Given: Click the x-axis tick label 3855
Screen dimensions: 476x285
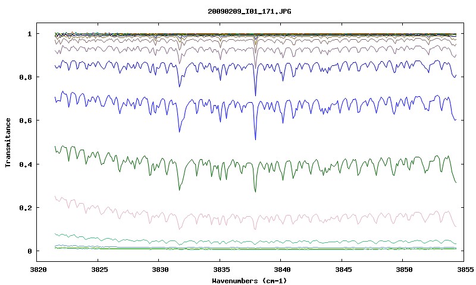Looking at the screenshot, I should point(465,270).
